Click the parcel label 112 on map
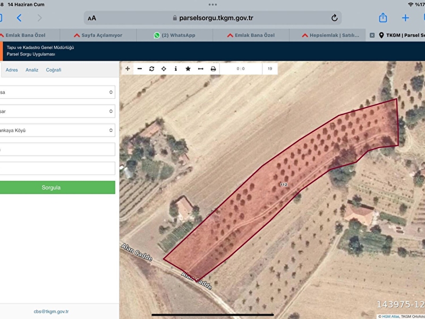This screenshot has height=319, width=425. click(284, 184)
